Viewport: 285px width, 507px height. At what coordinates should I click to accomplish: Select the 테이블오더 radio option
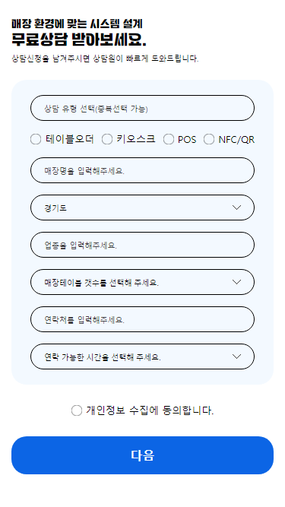(x=36, y=139)
